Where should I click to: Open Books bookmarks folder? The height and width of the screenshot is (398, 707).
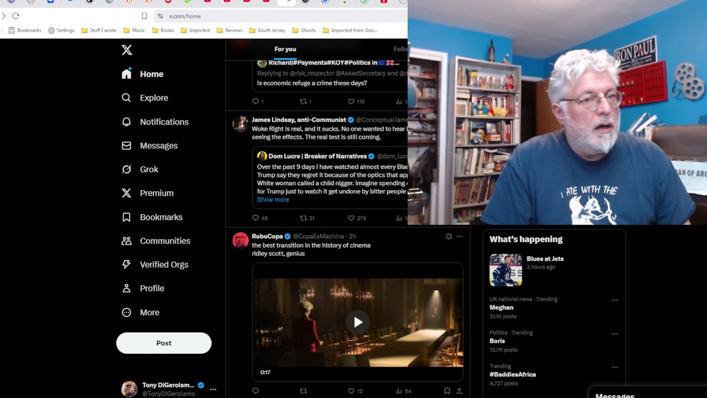click(163, 30)
